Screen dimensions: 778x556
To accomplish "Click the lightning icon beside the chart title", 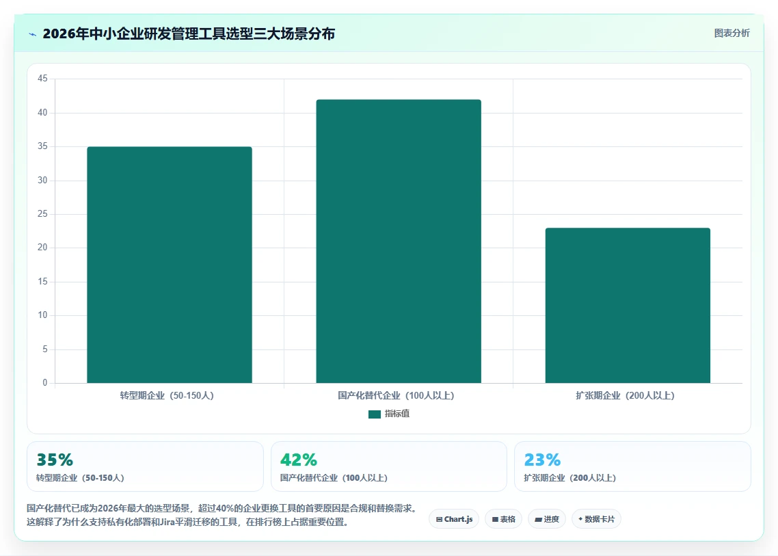I will pyautogui.click(x=33, y=34).
